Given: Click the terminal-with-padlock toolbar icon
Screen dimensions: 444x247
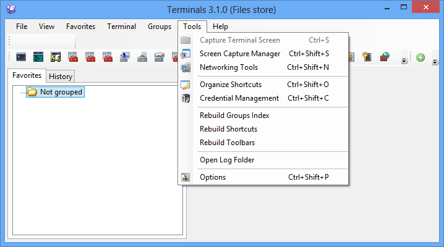Looking at the screenshot, I should (x=56, y=57).
